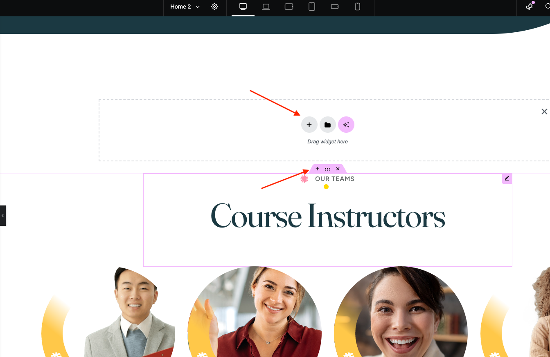Click the pencil edit widget icon
This screenshot has width=550, height=357.
[x=507, y=178]
